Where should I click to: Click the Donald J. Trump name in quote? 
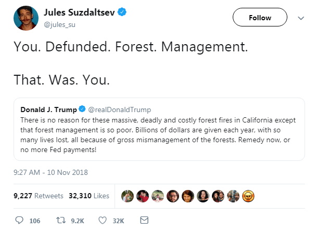48,110
